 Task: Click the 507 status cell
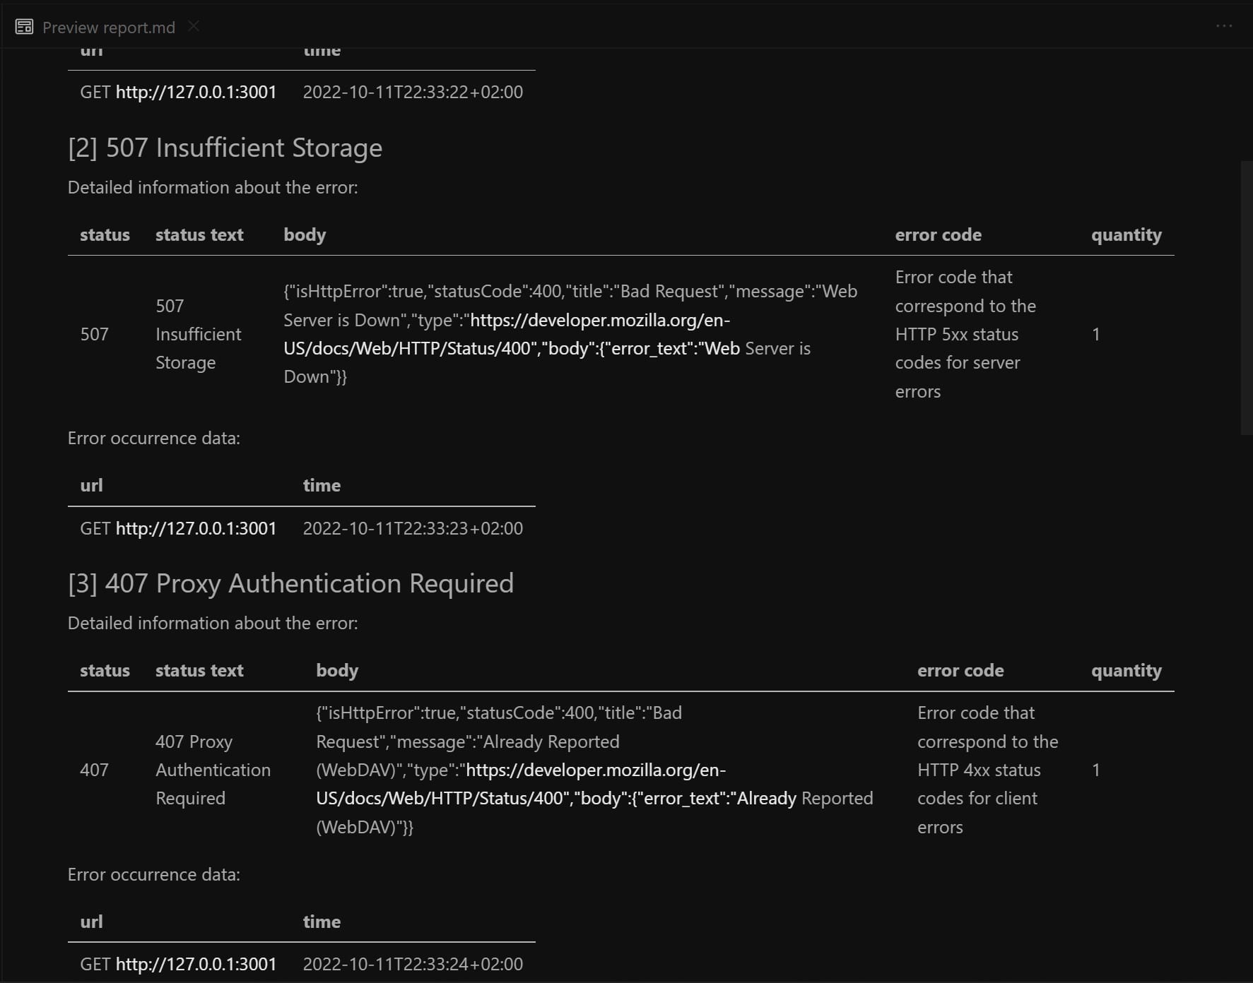(x=94, y=334)
